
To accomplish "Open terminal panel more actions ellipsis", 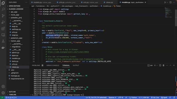I will coord(167,65).
